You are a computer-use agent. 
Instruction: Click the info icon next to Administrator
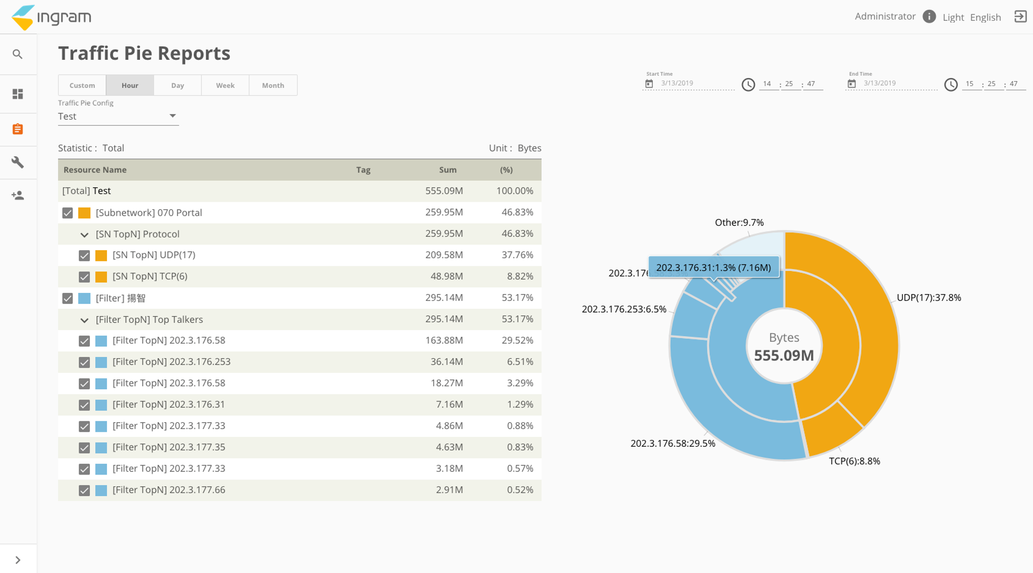point(929,17)
